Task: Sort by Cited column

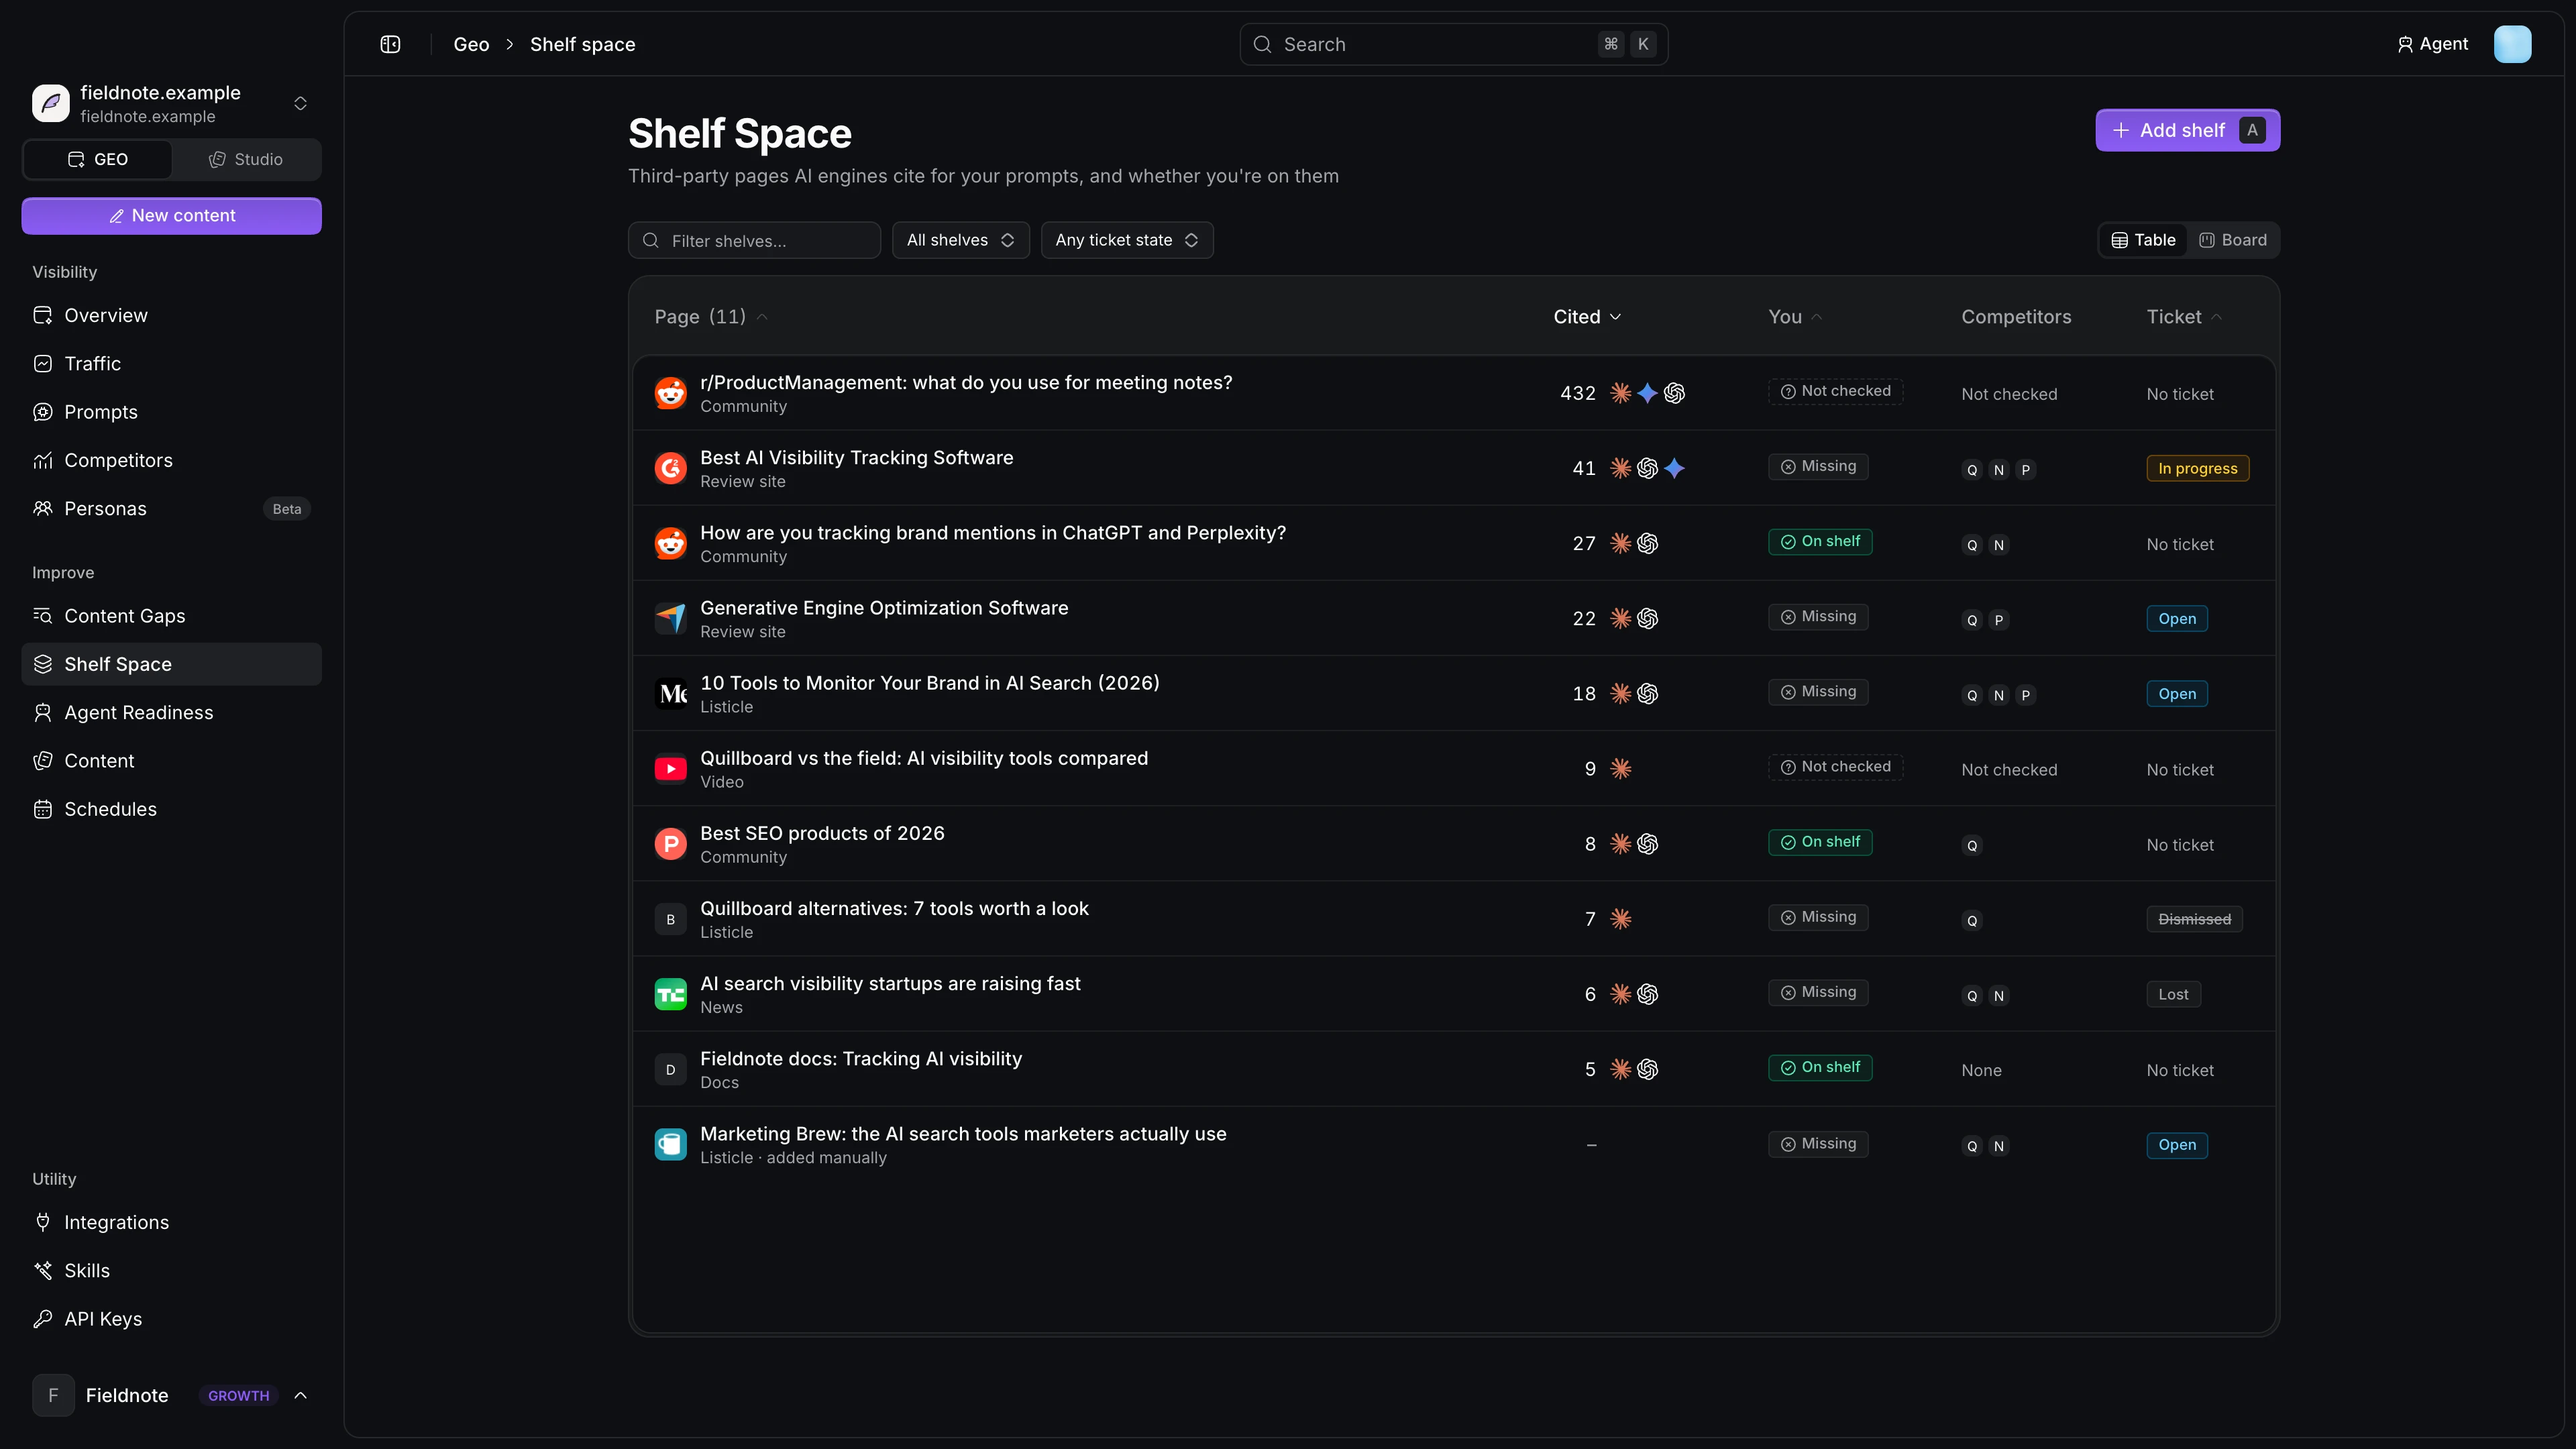Action: pos(1587,317)
